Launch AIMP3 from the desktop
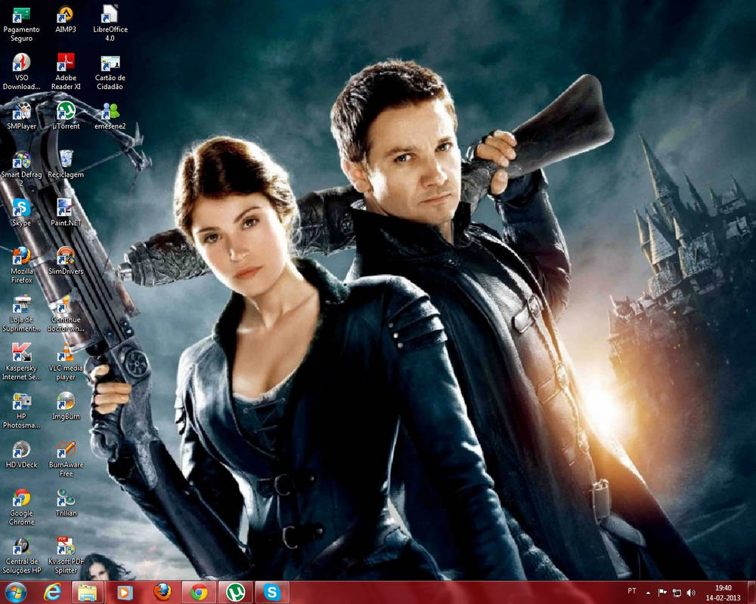The width and height of the screenshot is (756, 604). pyautogui.click(x=66, y=20)
